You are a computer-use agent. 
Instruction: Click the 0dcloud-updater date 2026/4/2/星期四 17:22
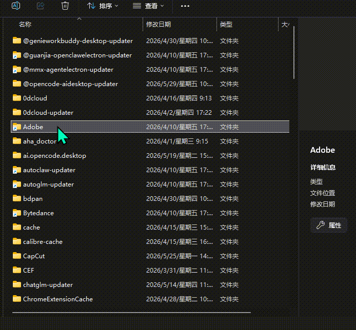click(179, 113)
